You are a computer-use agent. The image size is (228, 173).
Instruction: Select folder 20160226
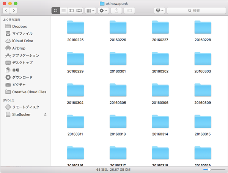click(x=118, y=31)
